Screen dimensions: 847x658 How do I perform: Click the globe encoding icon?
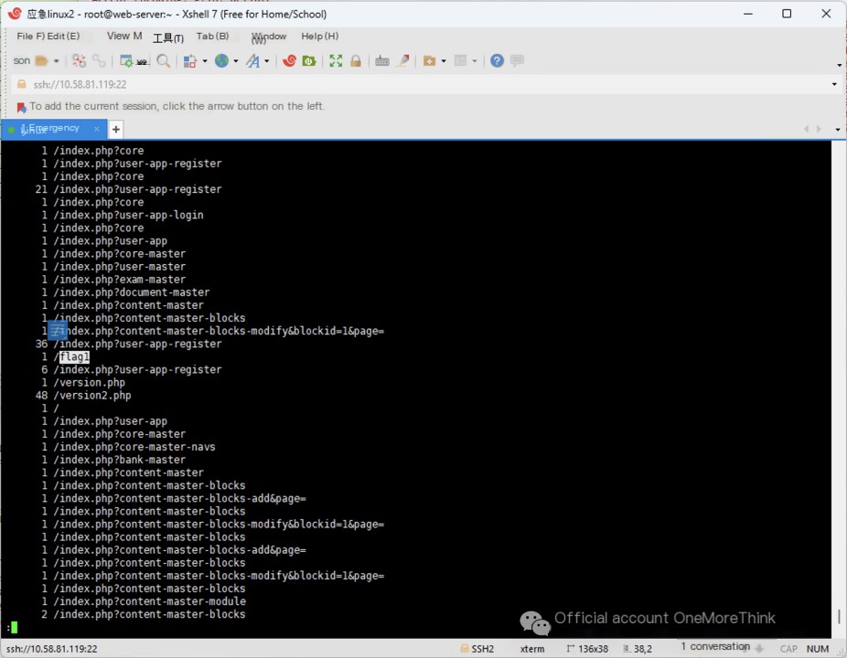pos(221,60)
